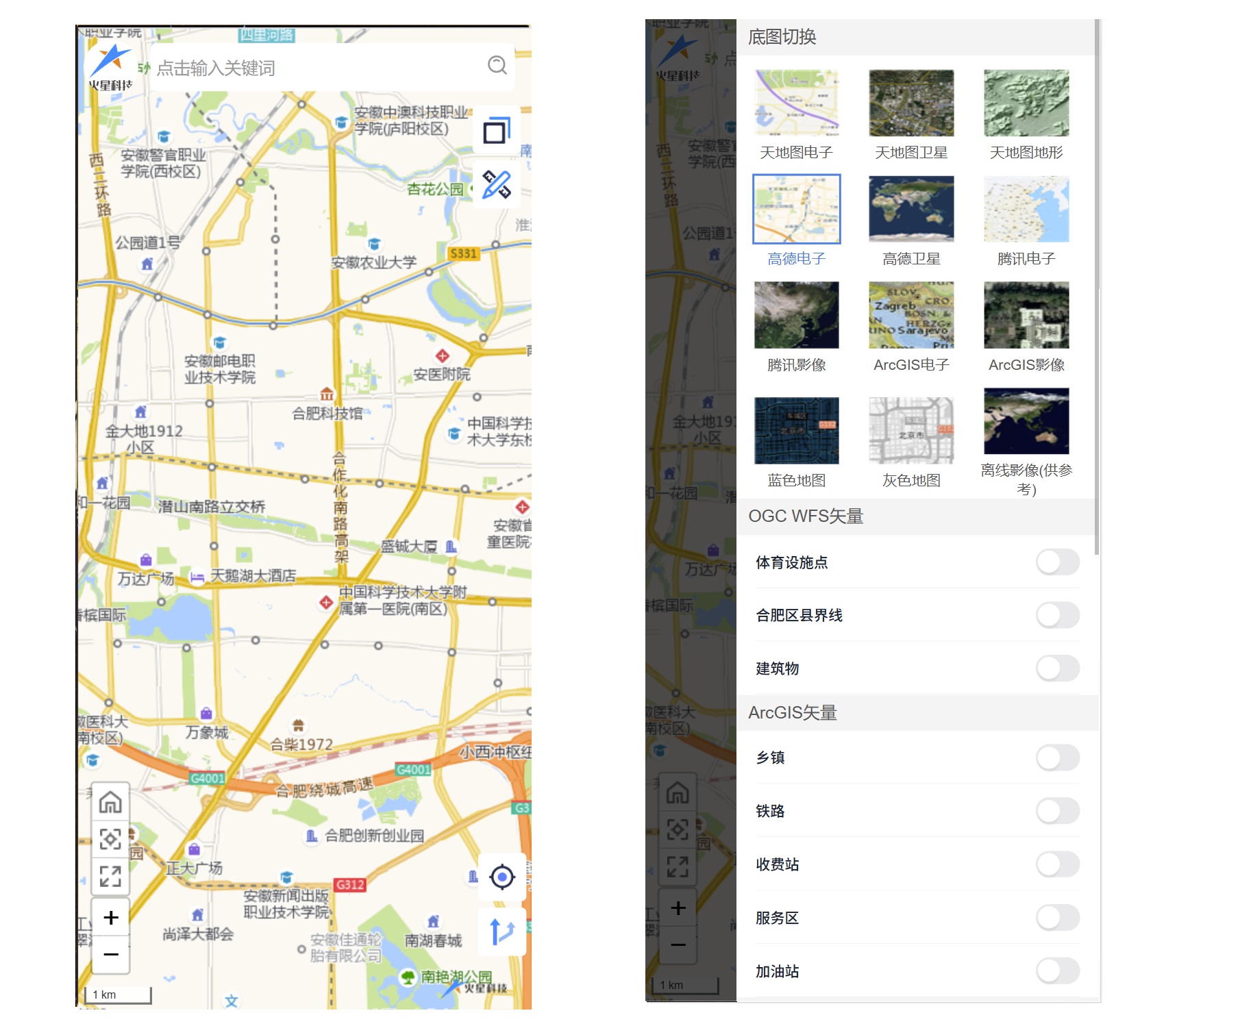
Task: Zoom out with the minus button in left map
Action: 111,954
